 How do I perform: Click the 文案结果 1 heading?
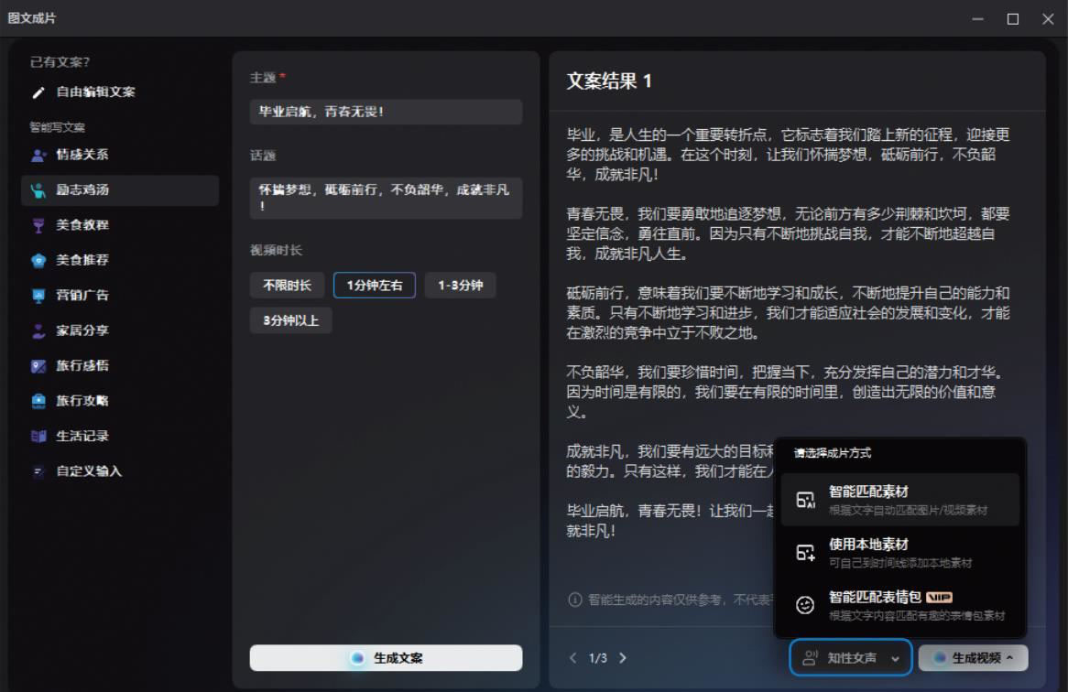(x=609, y=81)
